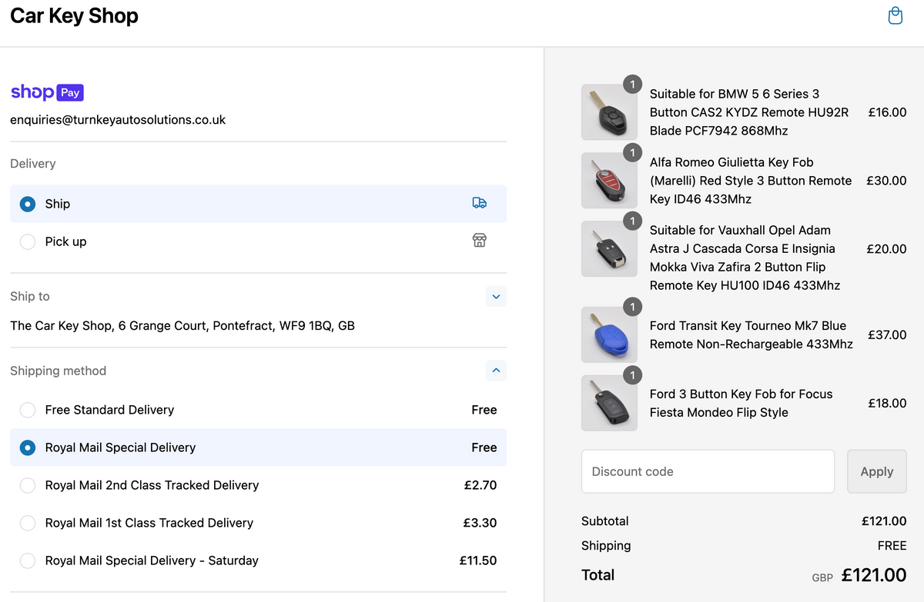Click the Discount code input field

pos(708,471)
